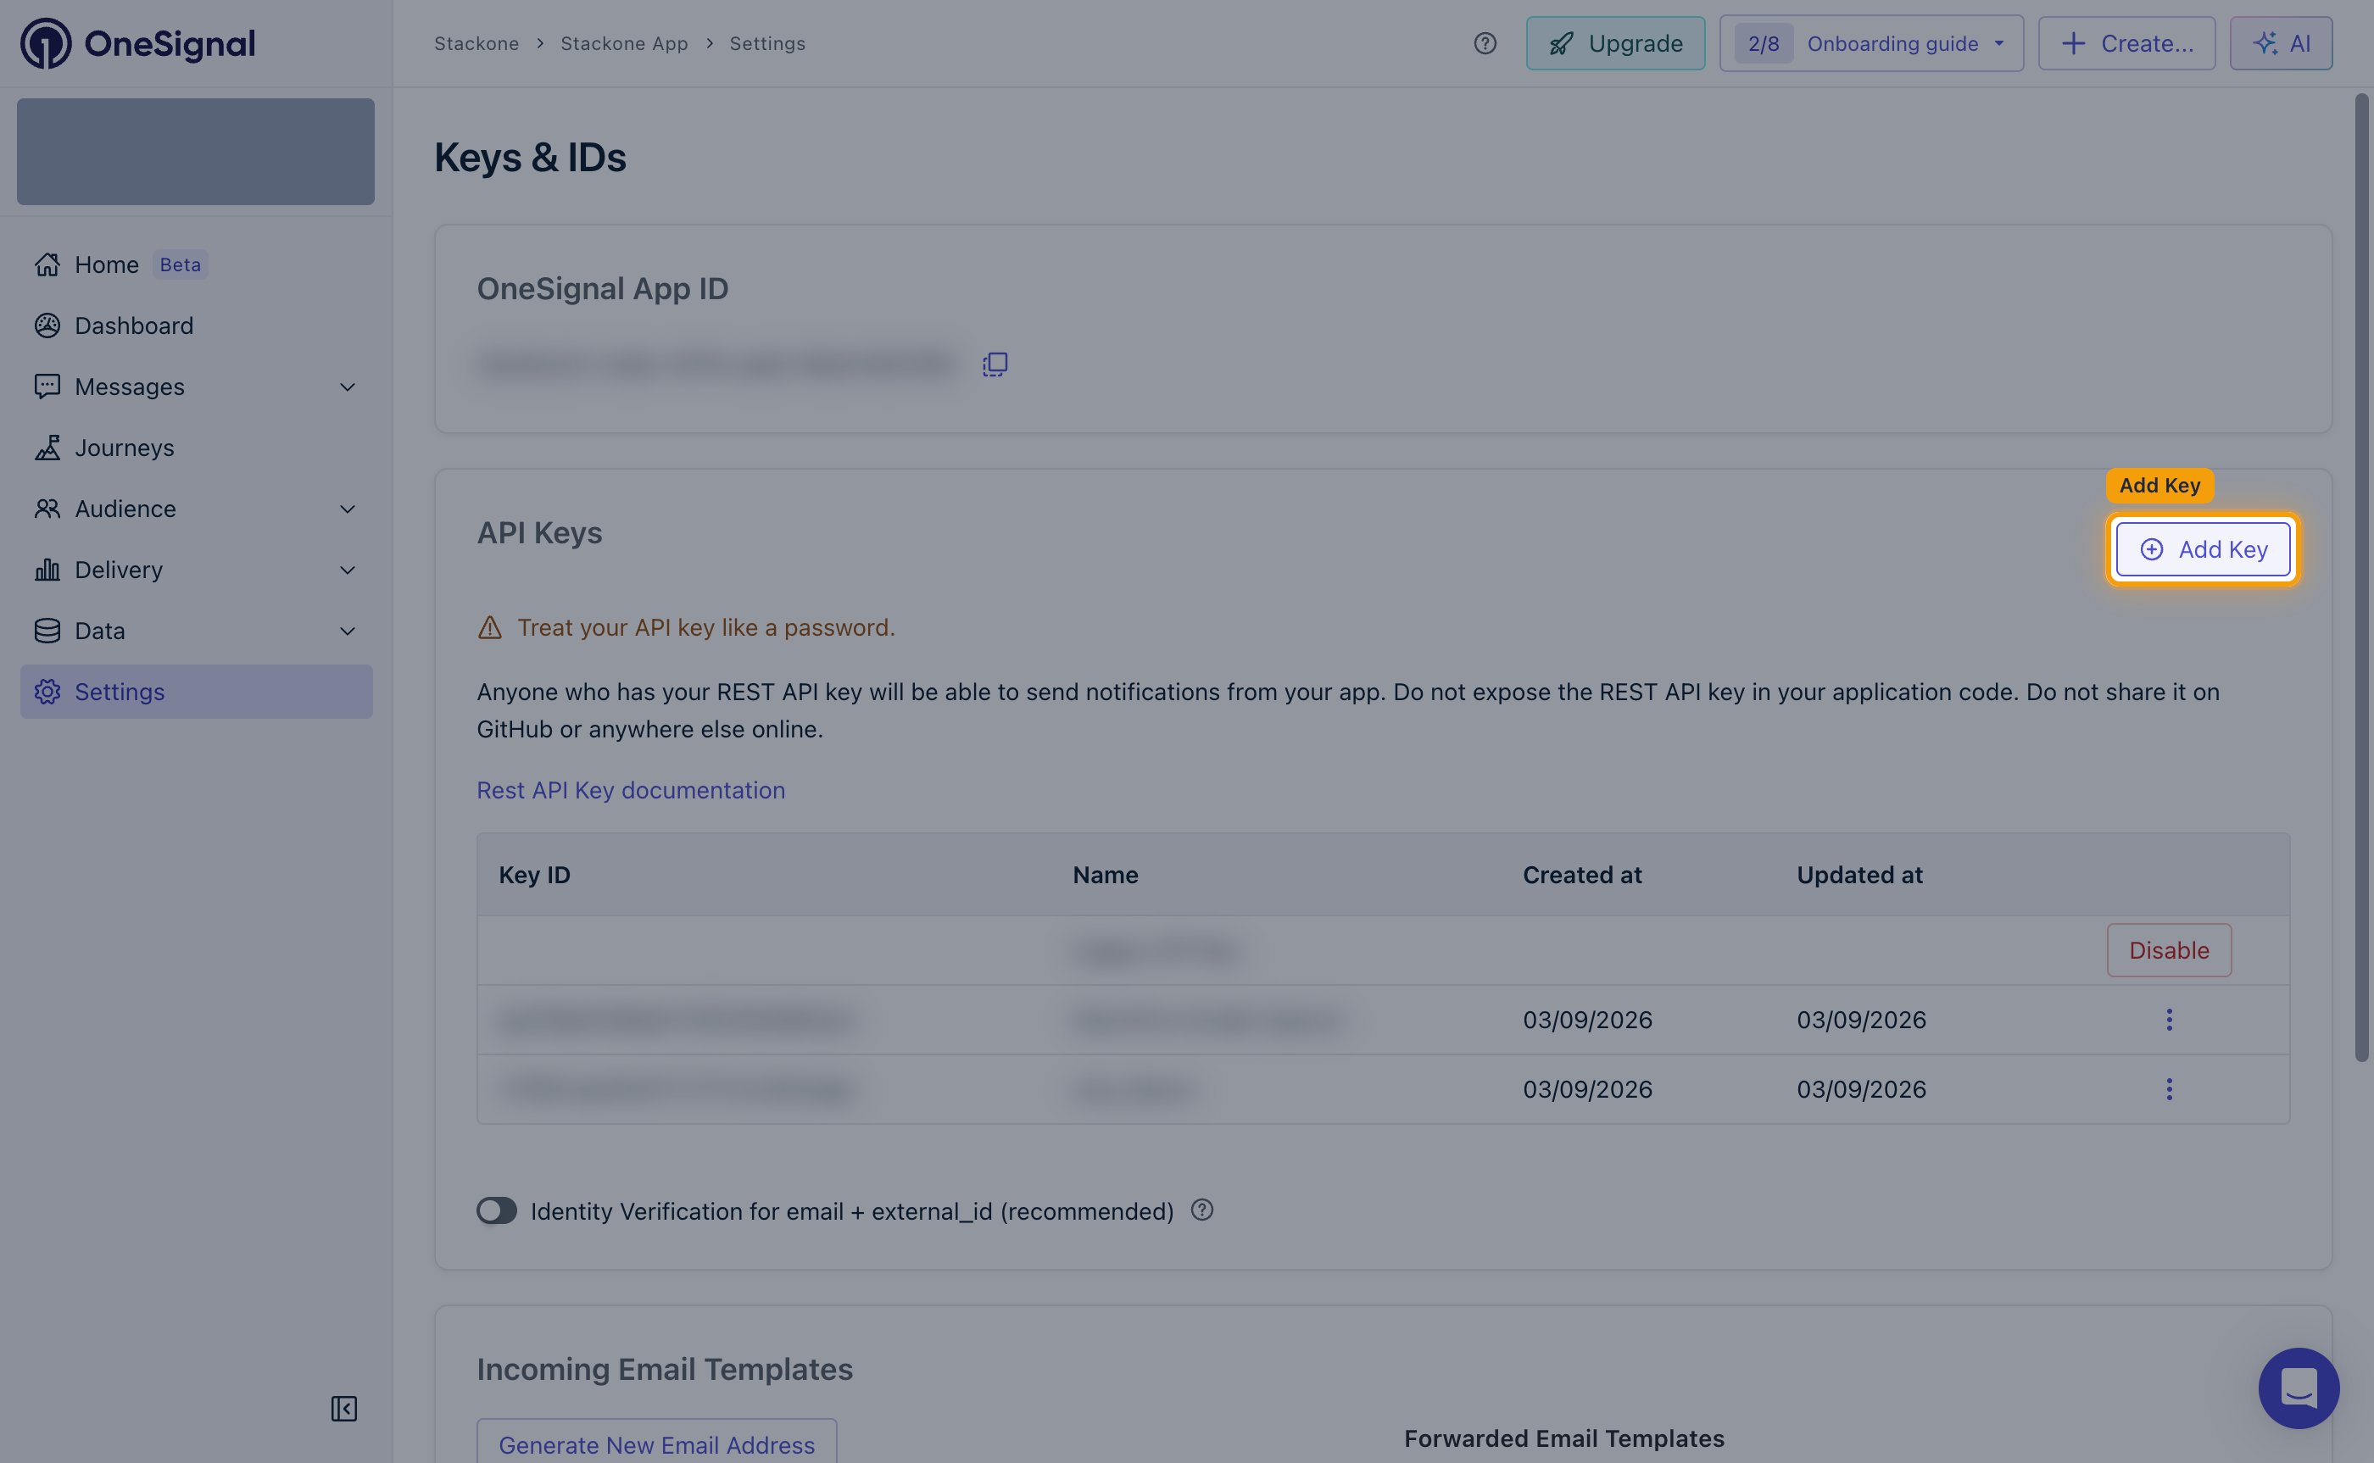Screen dimensions: 2374x1463
Task: Click the Audience sidebar item
Action: tap(197, 509)
